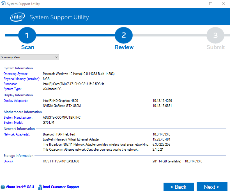Click version 6.30.223.256

[161, 144]
